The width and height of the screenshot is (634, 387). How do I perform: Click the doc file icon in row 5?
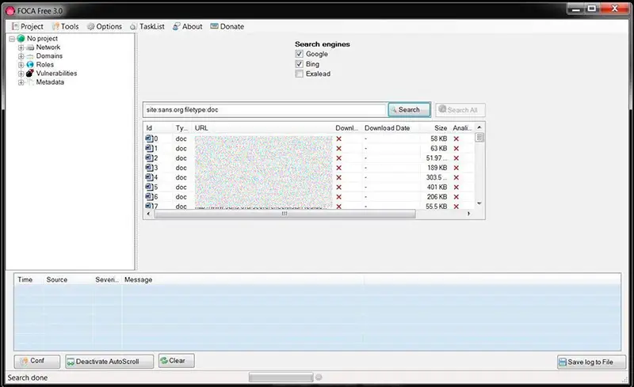coord(149,187)
